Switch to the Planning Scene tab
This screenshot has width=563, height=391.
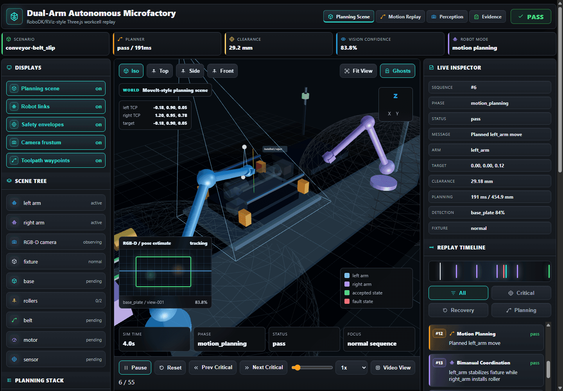[349, 16]
